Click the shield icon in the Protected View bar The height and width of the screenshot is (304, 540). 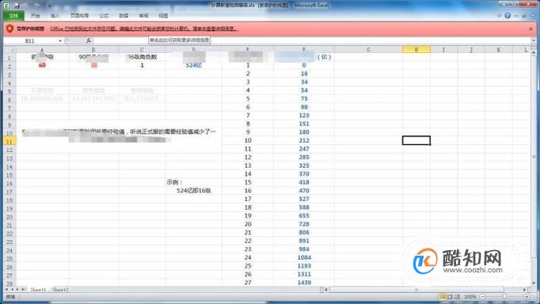click(10, 28)
